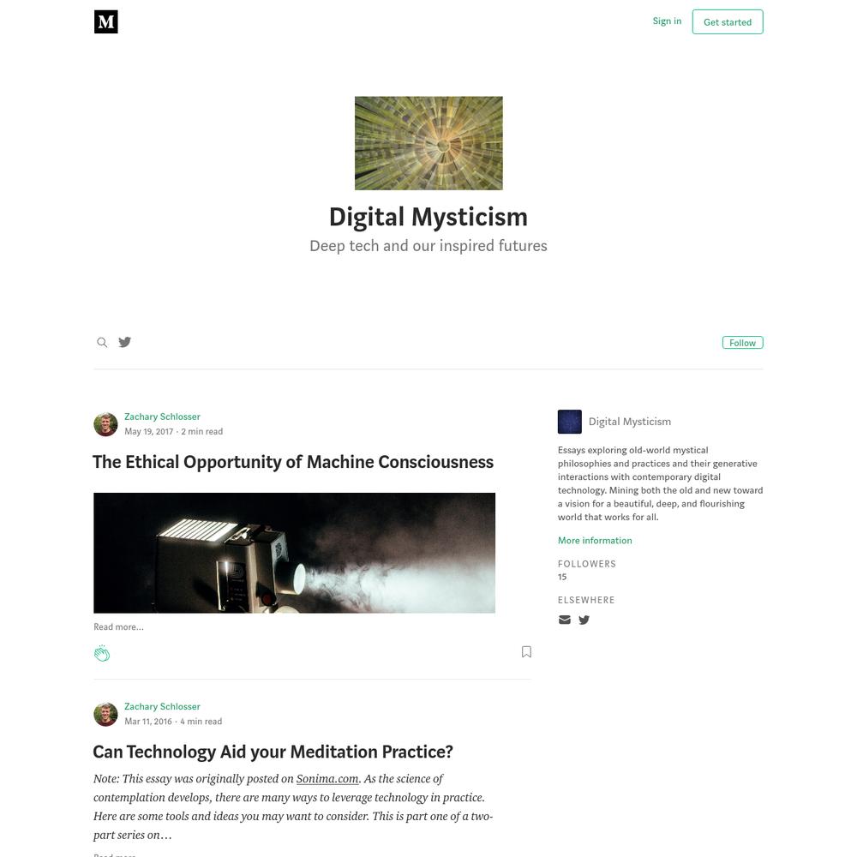Open The Ethical Opportunity of Machine Consciousness article
Viewport: 857px width, 857px height.
coord(293,462)
